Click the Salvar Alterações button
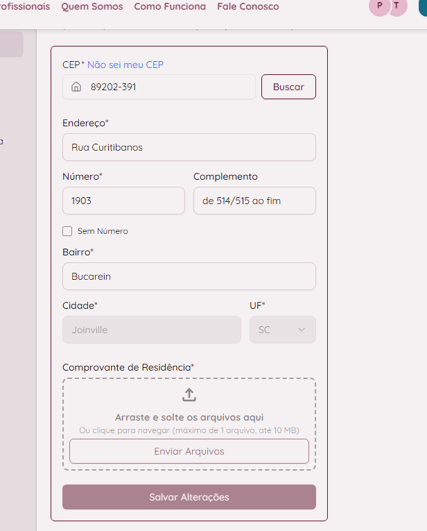This screenshot has height=531, width=427. [x=189, y=497]
